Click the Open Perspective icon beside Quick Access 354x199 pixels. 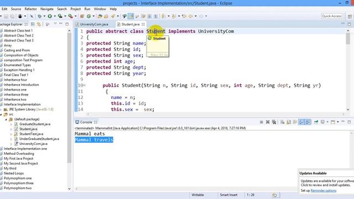[350, 16]
